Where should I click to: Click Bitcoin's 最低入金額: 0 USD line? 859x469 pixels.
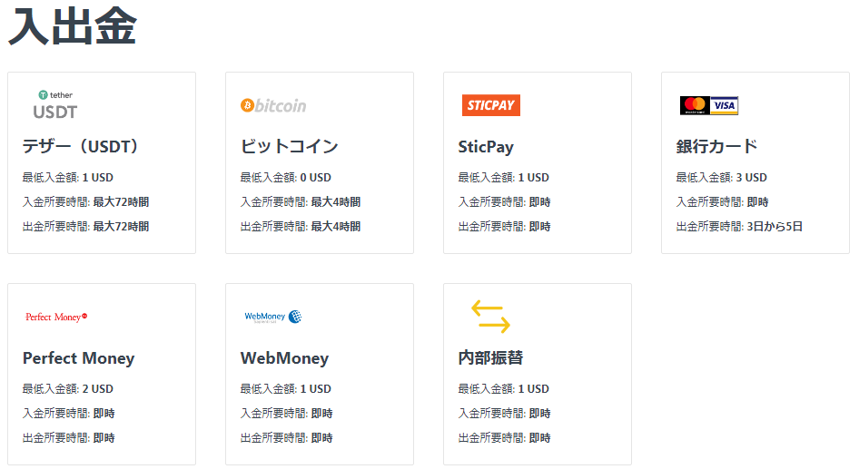286,177
